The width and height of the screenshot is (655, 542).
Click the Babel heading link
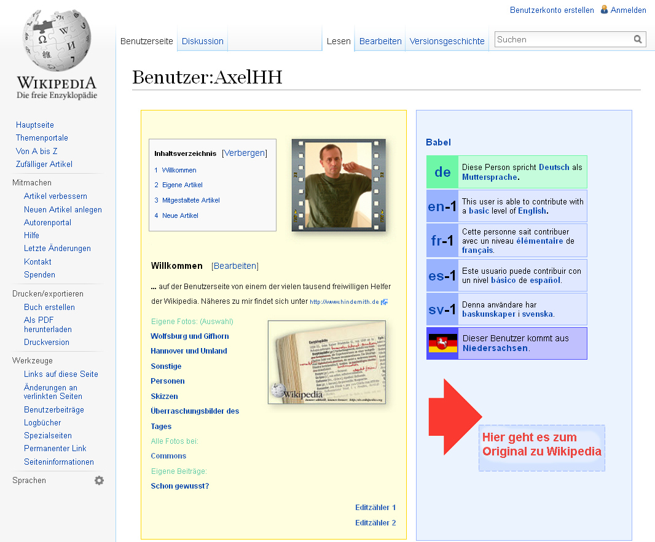[x=438, y=142]
